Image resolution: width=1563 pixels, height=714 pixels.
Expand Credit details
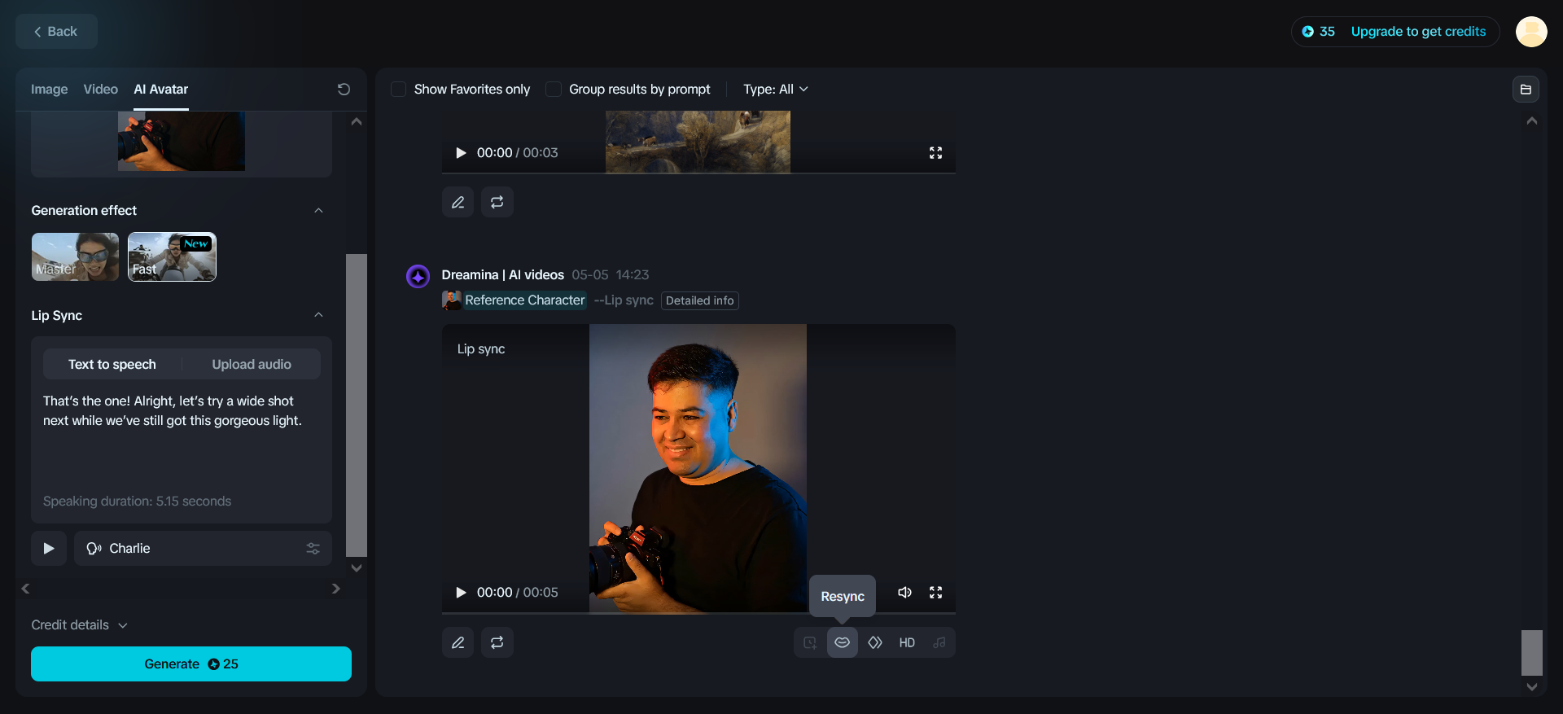tap(80, 625)
